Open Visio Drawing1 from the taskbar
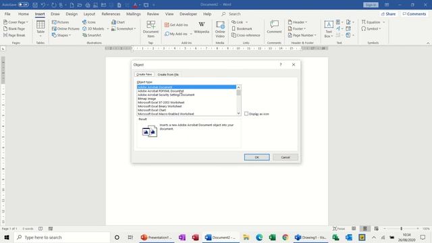Screen dimensions: 432x243 pyautogui.click(x=310, y=237)
